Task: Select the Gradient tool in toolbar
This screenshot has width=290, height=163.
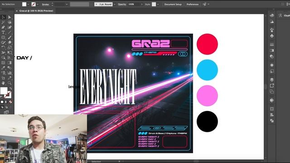Action: point(10,62)
